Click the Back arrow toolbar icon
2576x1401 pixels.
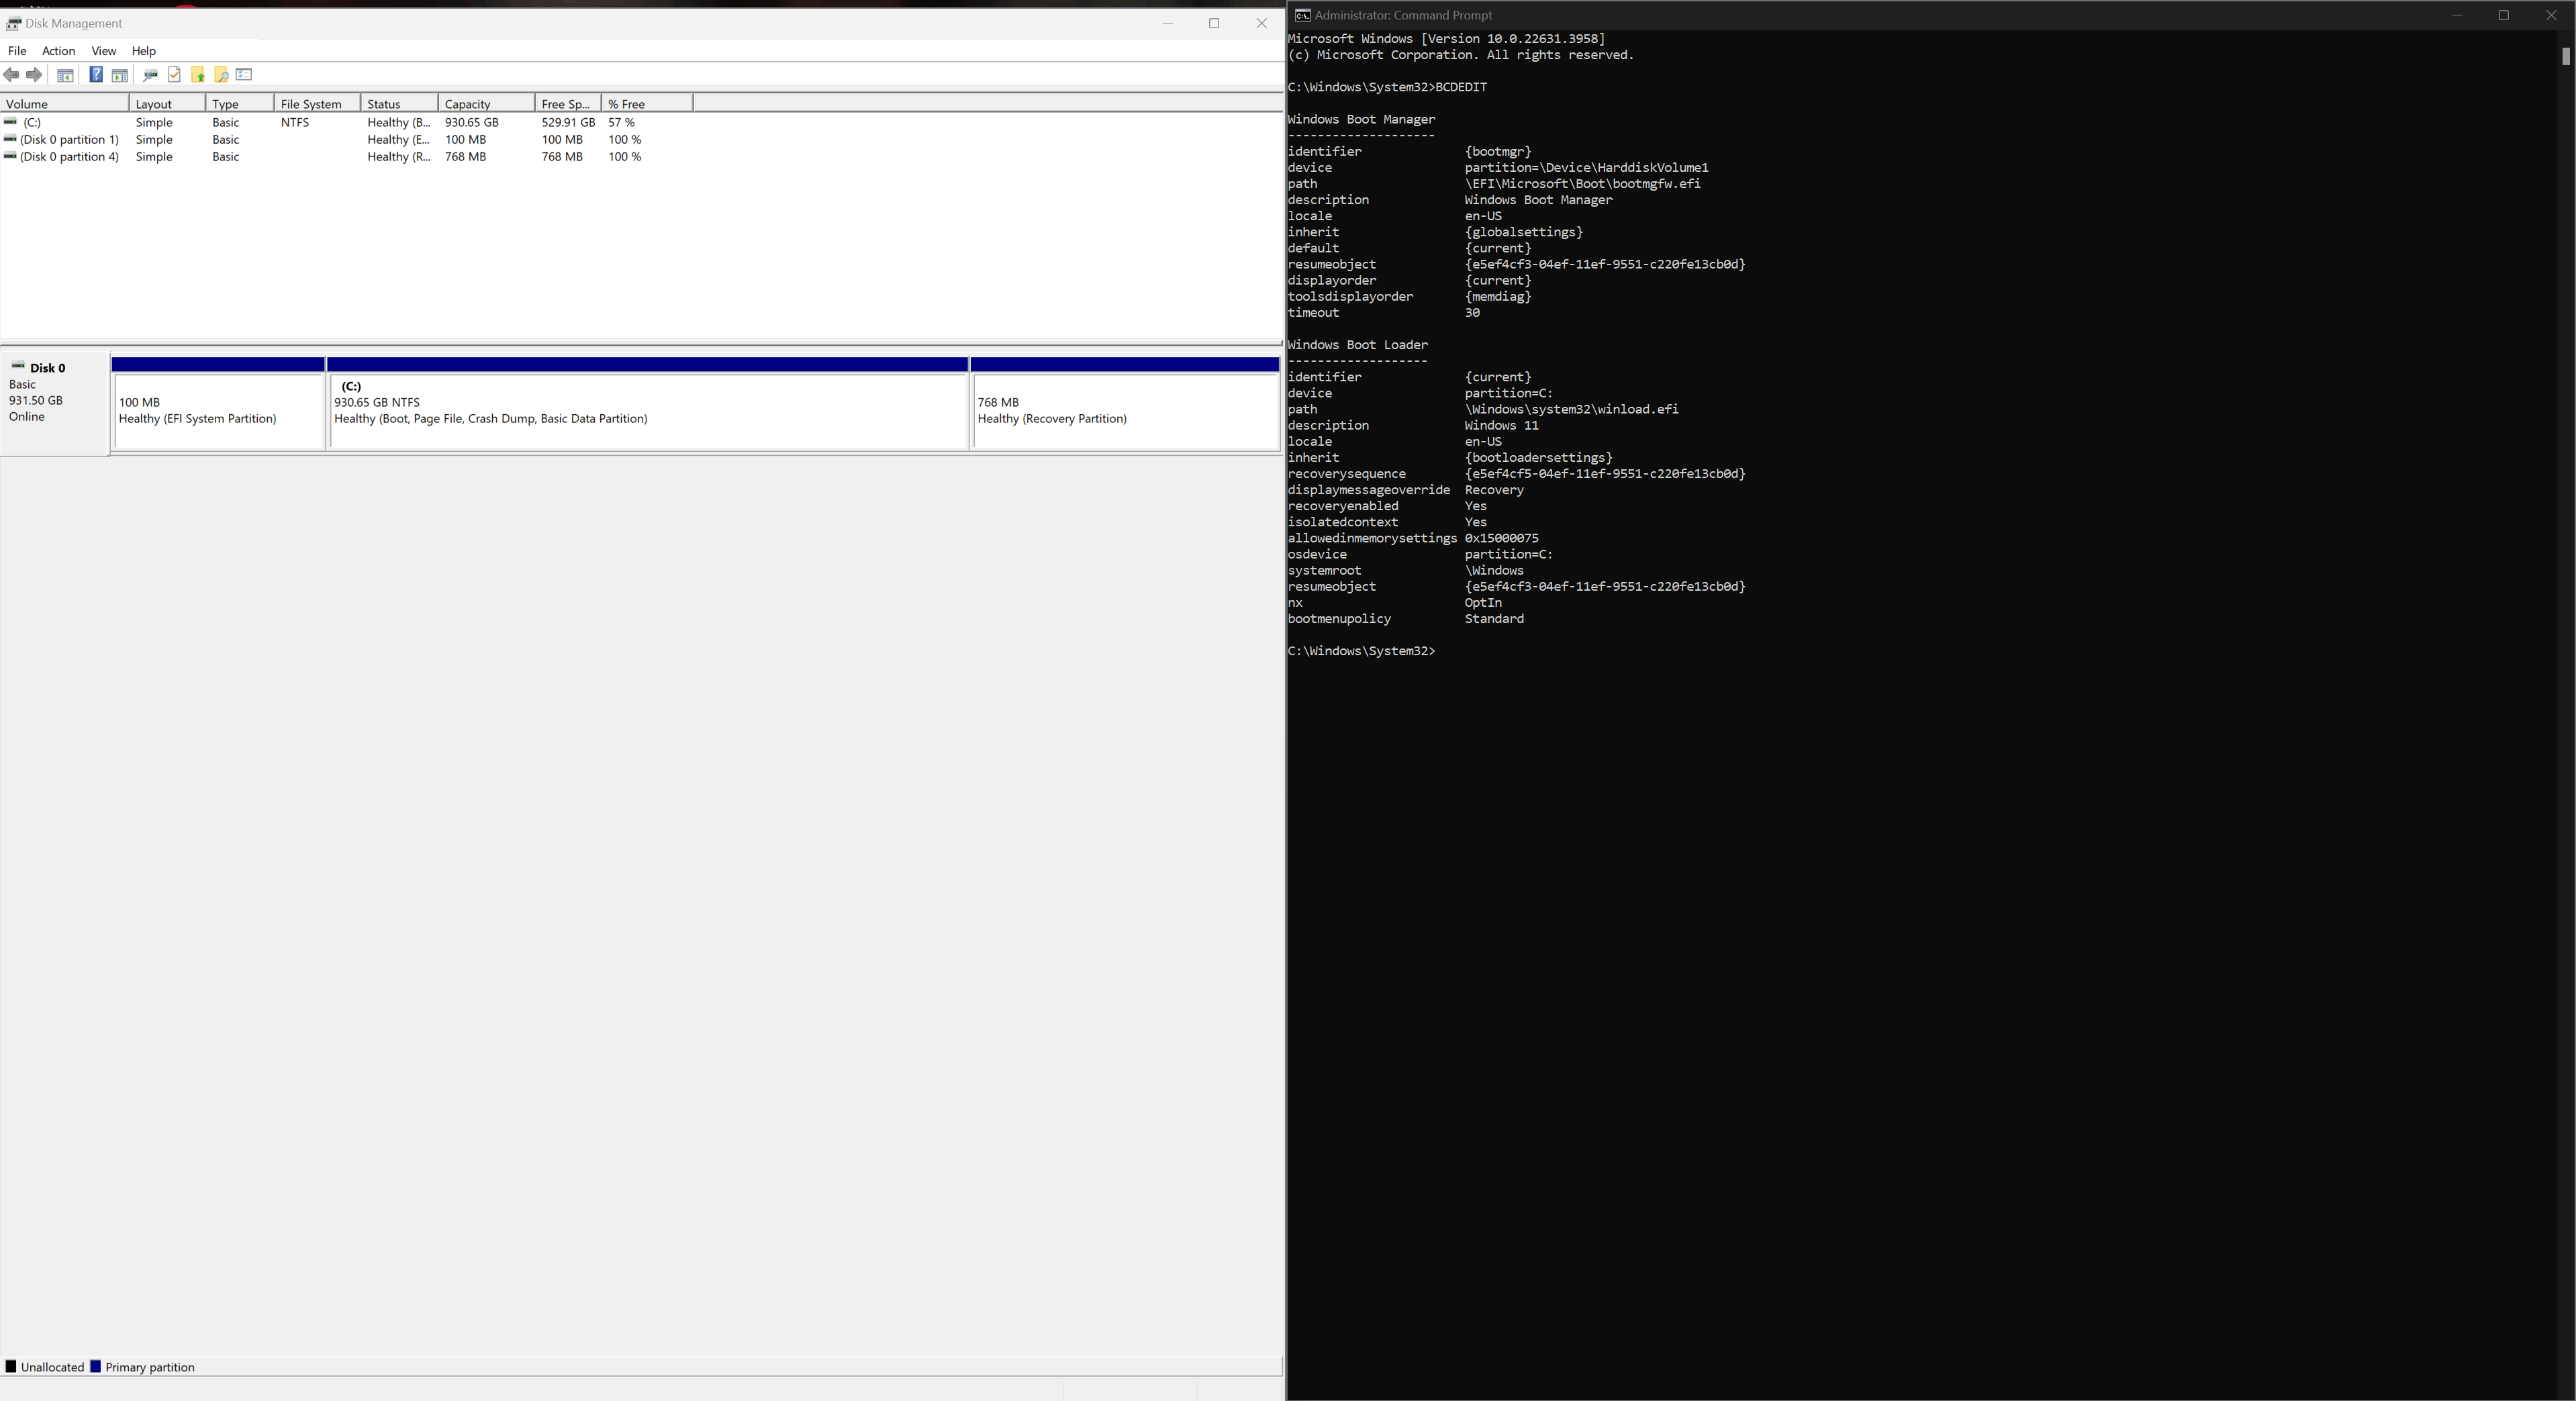point(12,75)
